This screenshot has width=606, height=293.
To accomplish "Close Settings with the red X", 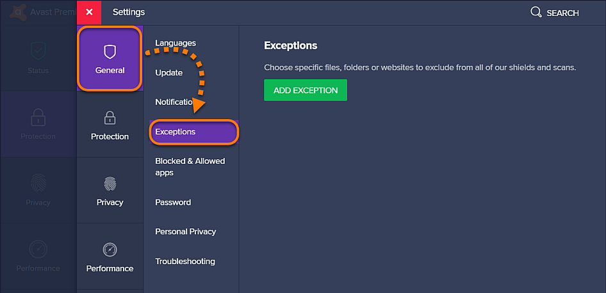I will click(89, 12).
